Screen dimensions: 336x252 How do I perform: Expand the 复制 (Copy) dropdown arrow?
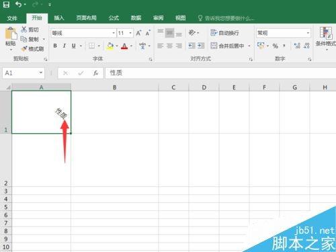(44, 40)
